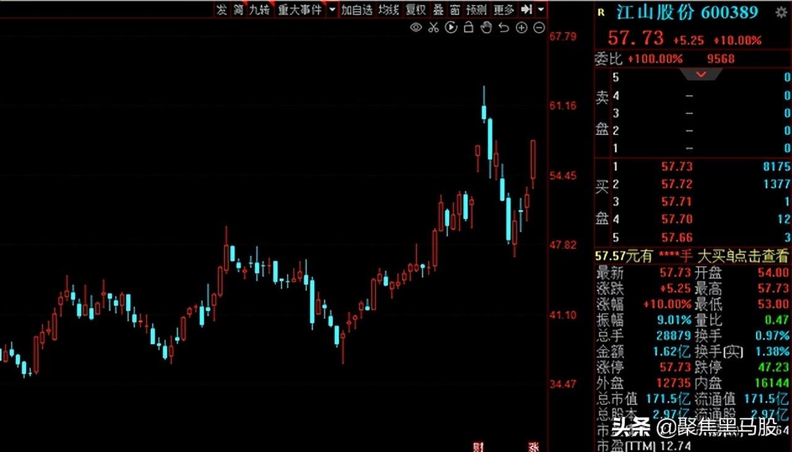Click the latest price 57.73 header
Image resolution: width=792 pixels, height=452 pixels.
pos(635,38)
